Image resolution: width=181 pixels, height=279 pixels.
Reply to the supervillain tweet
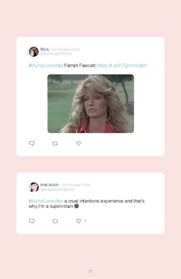pyautogui.click(x=32, y=221)
